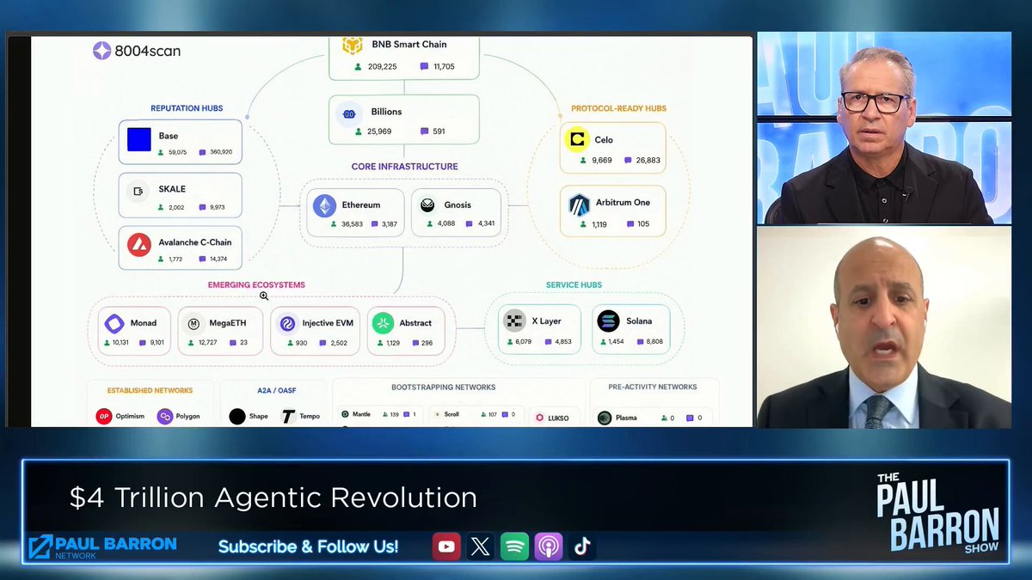
Task: Select the green Abstract icon
Action: click(383, 323)
